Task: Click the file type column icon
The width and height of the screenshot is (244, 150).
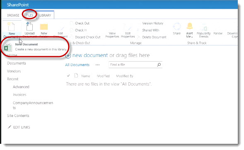Action: 76,76
